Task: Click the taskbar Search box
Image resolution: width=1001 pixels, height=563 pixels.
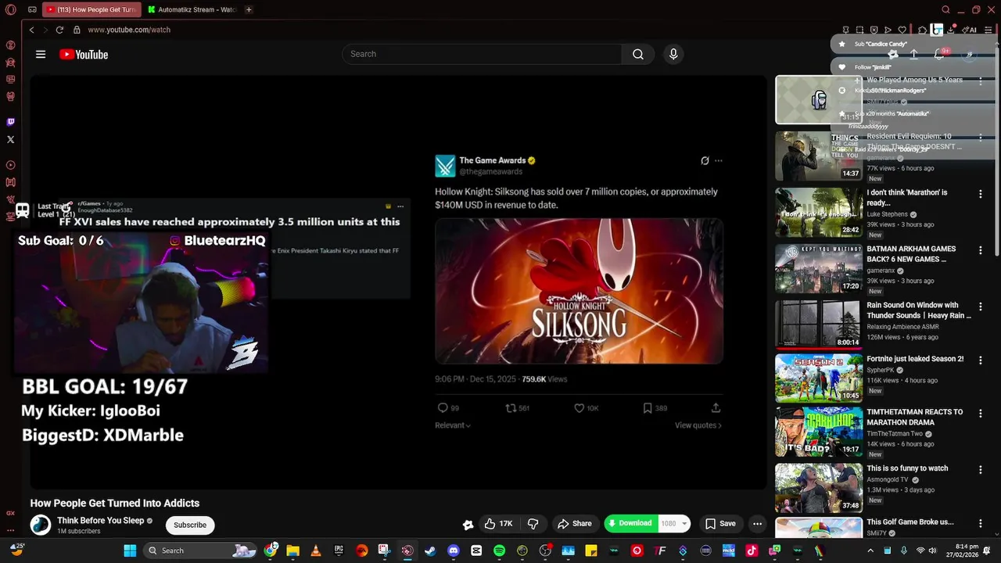Action: (x=201, y=550)
